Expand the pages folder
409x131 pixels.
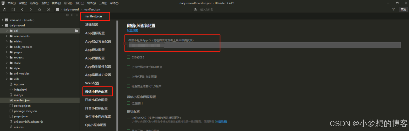tap(7, 52)
